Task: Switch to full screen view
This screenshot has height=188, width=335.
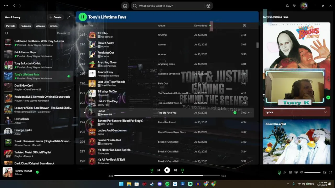Action: (x=330, y=172)
